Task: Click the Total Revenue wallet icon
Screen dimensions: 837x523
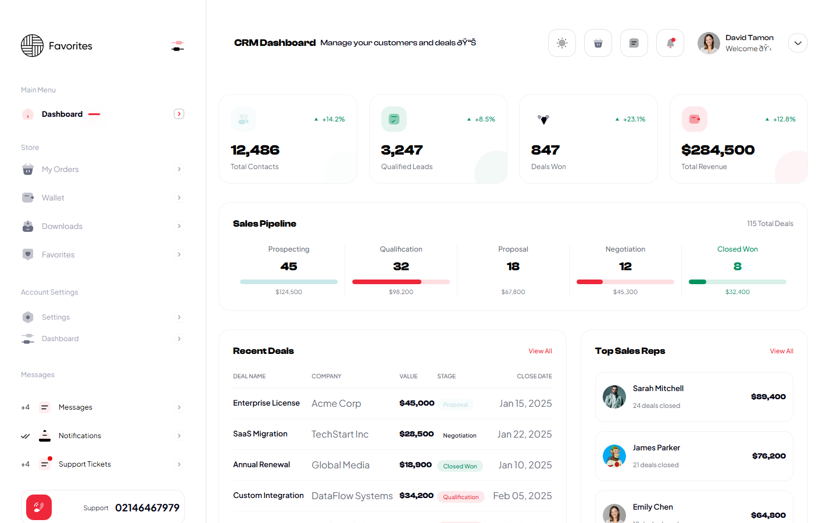Action: (x=694, y=119)
